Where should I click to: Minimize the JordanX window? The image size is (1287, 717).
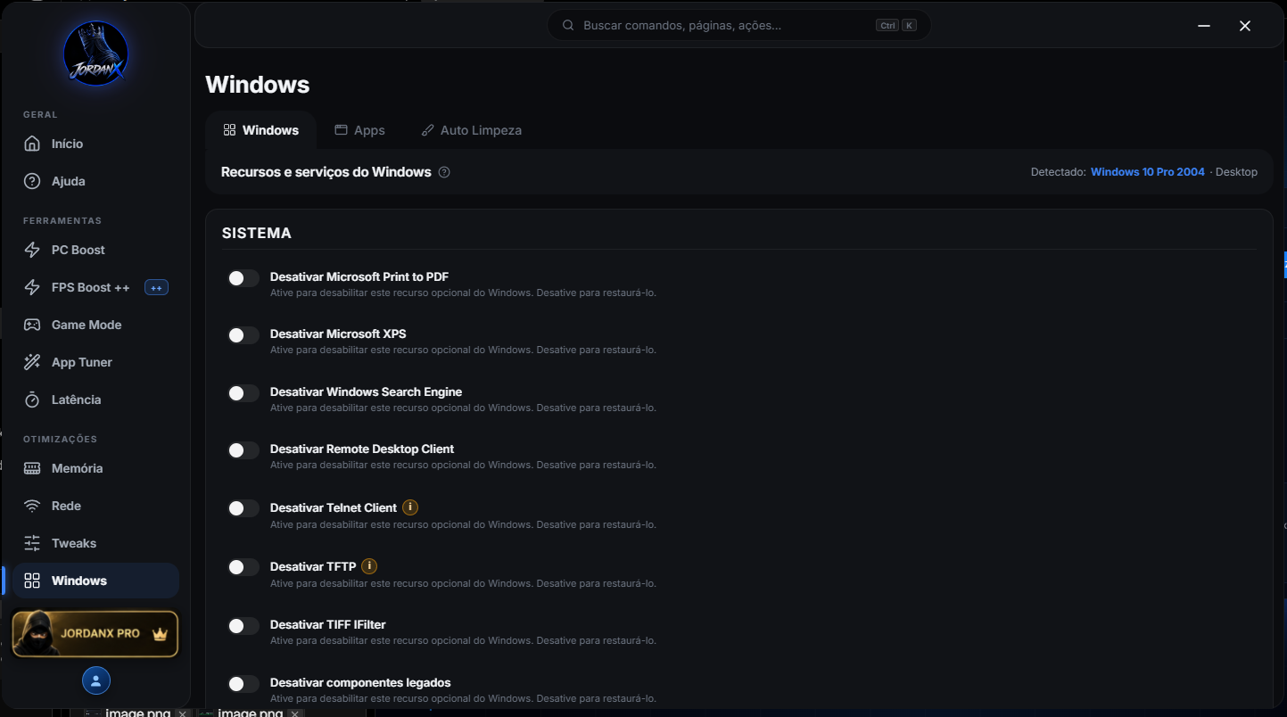pos(1204,26)
